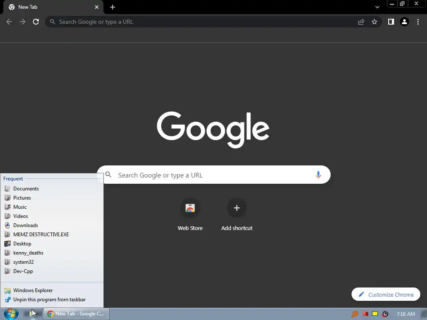Launch Windows Explorer from jump list
Viewport: 427px width, 320px height.
pyautogui.click(x=52, y=290)
